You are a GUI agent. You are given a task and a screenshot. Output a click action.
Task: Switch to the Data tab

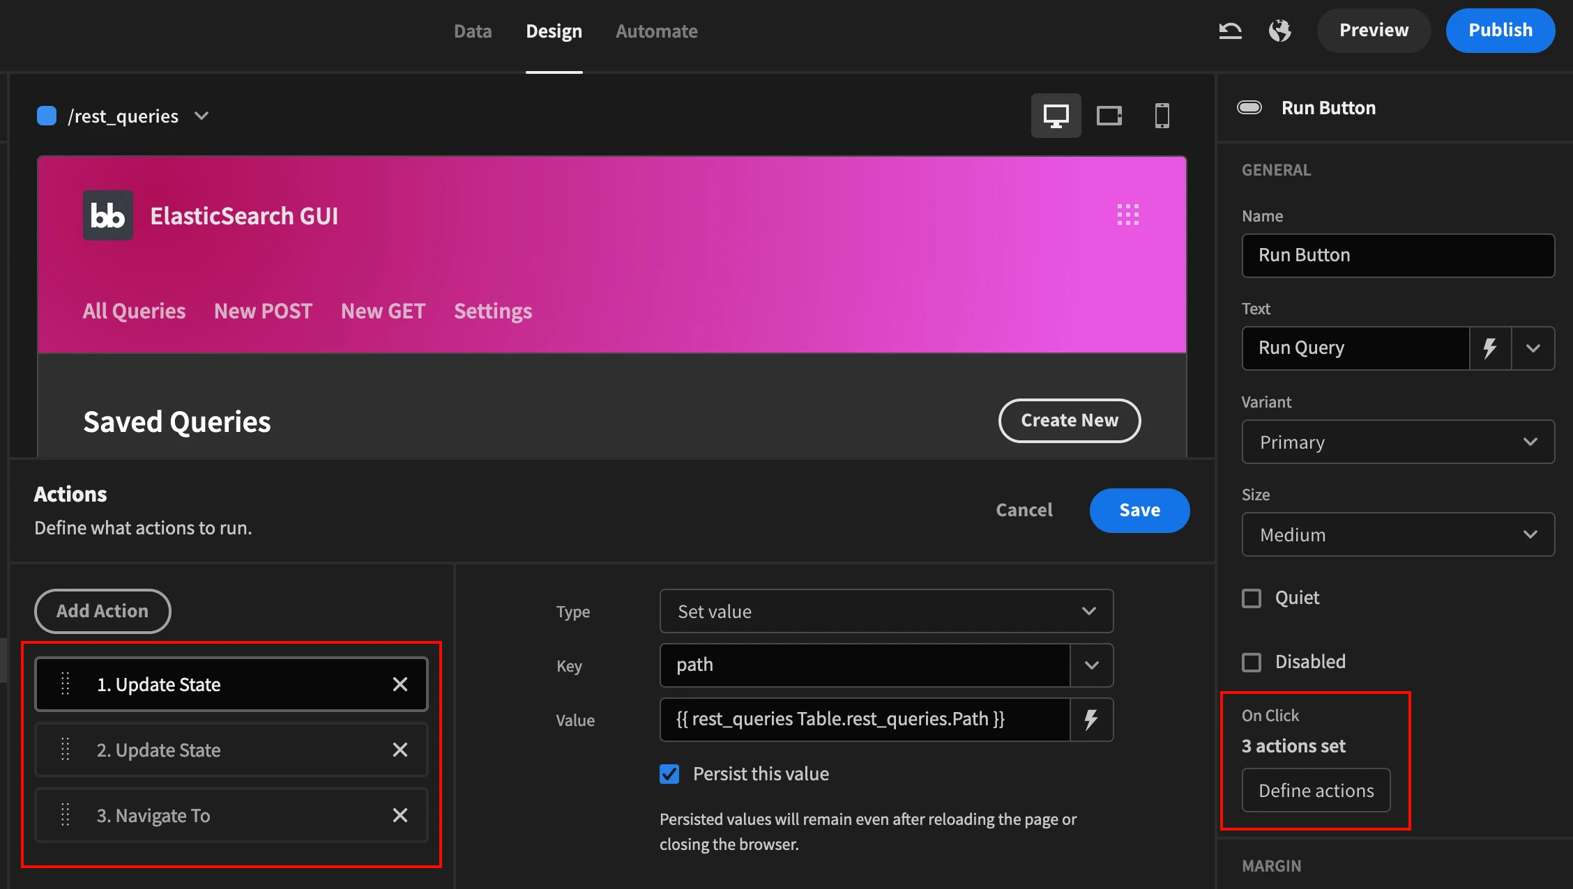pyautogui.click(x=473, y=31)
